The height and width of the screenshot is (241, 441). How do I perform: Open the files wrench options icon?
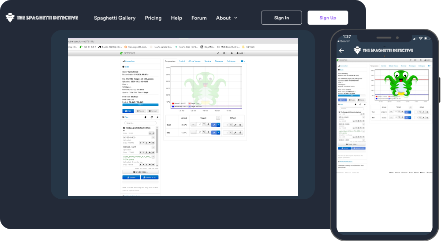[157, 117]
